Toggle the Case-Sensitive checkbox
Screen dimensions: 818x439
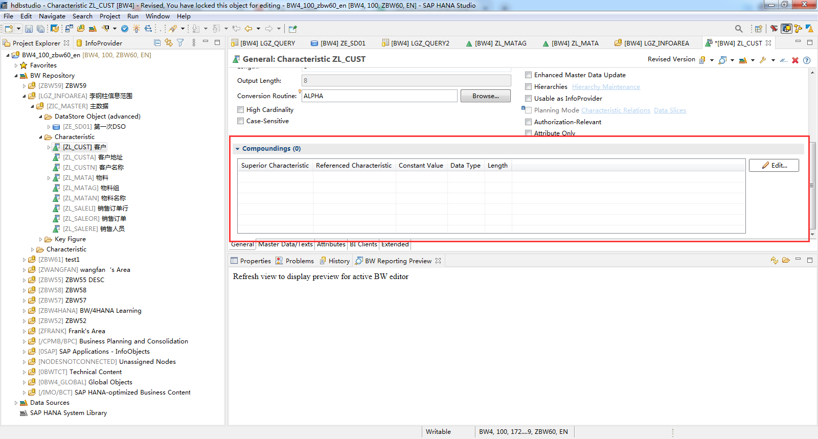(x=240, y=121)
